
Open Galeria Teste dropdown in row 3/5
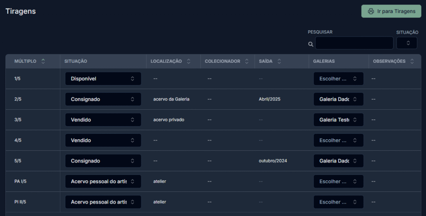(338, 120)
